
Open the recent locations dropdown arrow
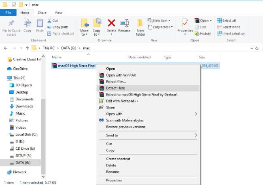click(x=21, y=48)
